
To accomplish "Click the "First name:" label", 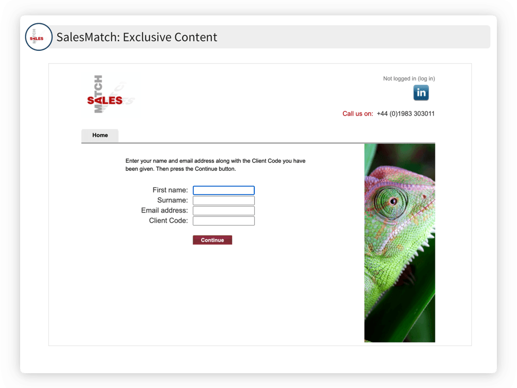I will 170,190.
